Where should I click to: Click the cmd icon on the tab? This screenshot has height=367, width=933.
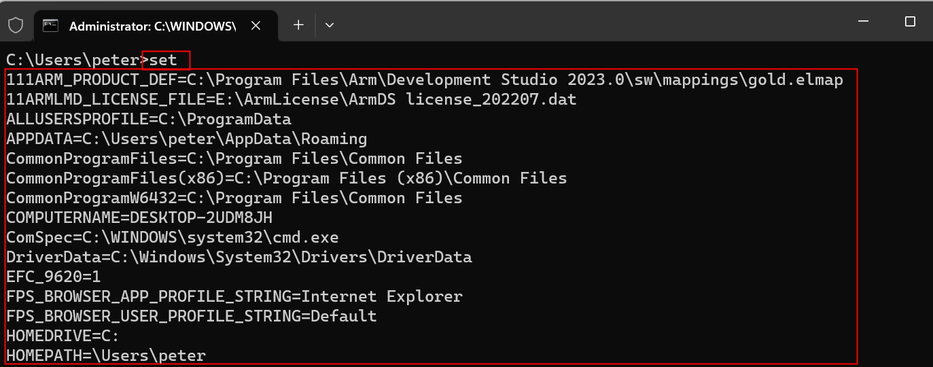tap(50, 26)
